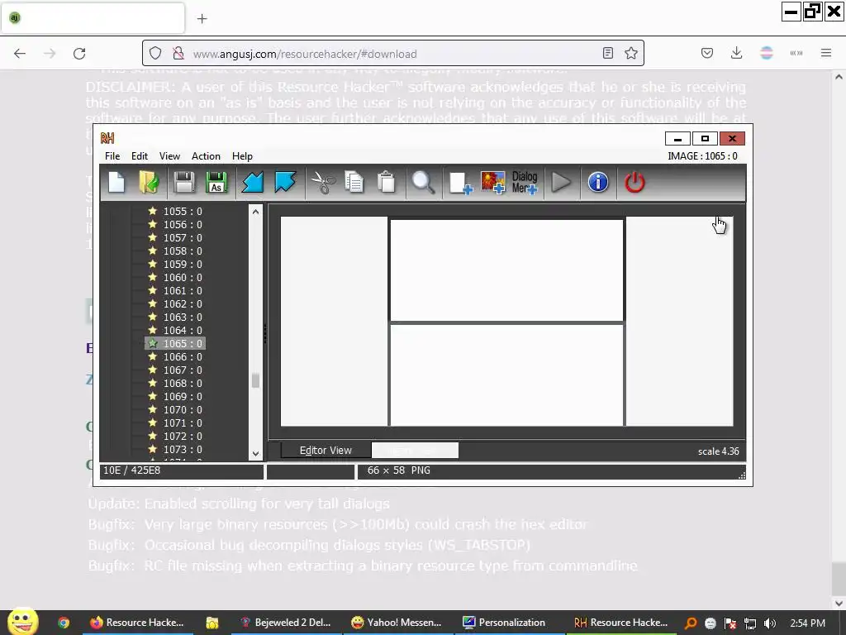Image resolution: width=846 pixels, height=635 pixels.
Task: Add a new image resource
Action: [x=492, y=183]
